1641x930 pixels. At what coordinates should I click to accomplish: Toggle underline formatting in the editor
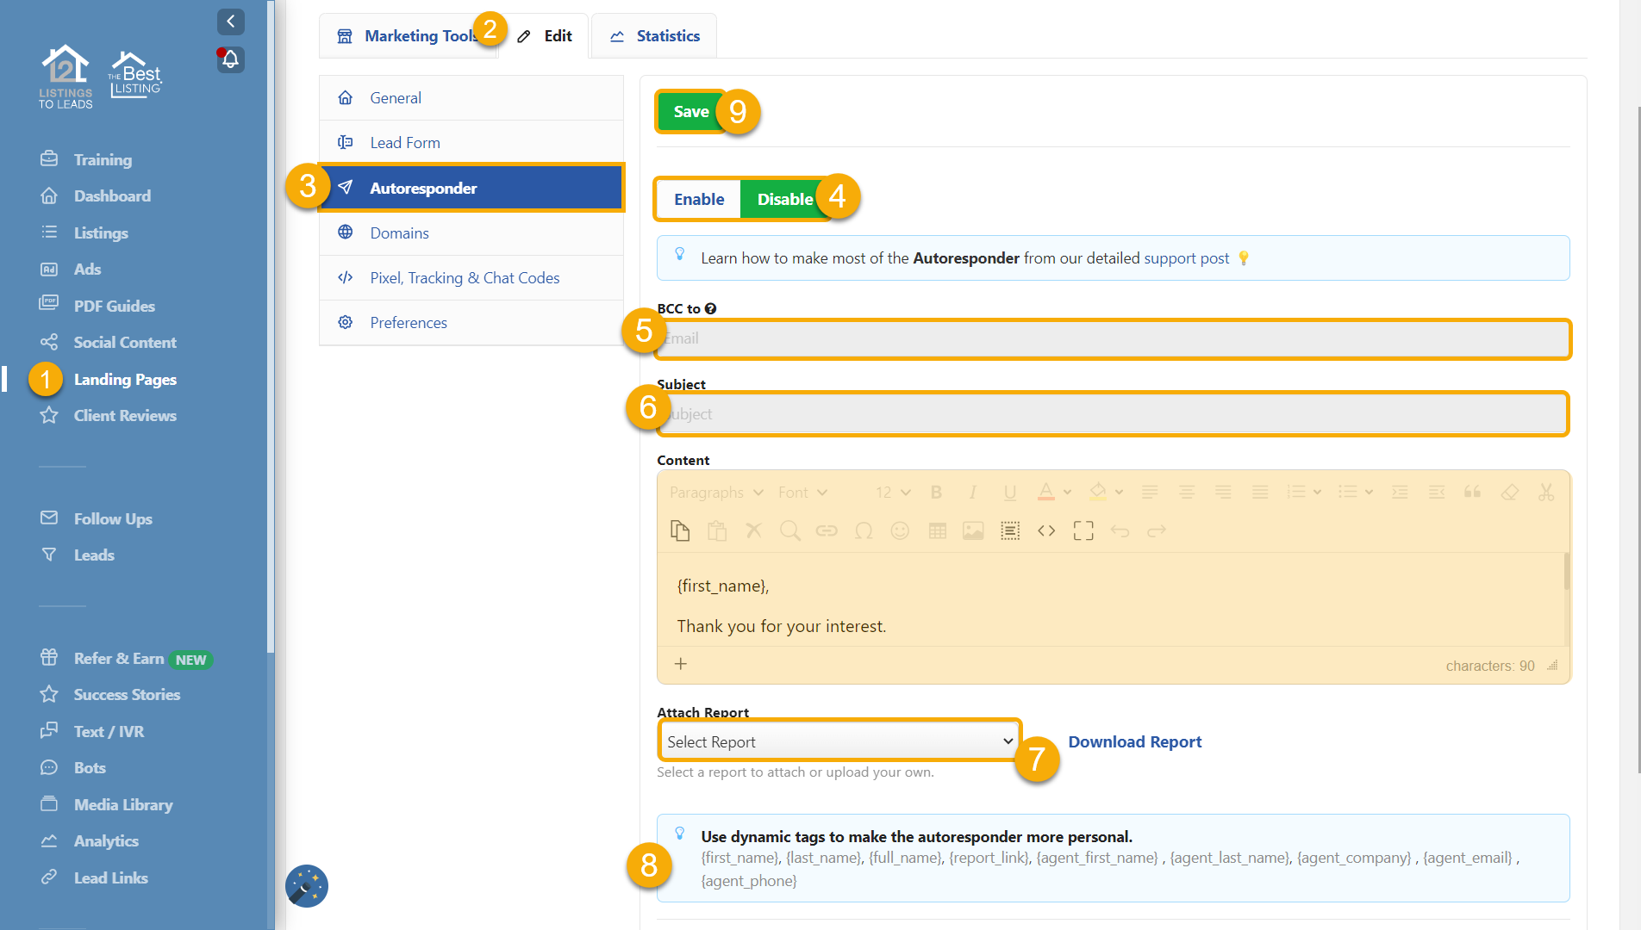coord(1009,492)
